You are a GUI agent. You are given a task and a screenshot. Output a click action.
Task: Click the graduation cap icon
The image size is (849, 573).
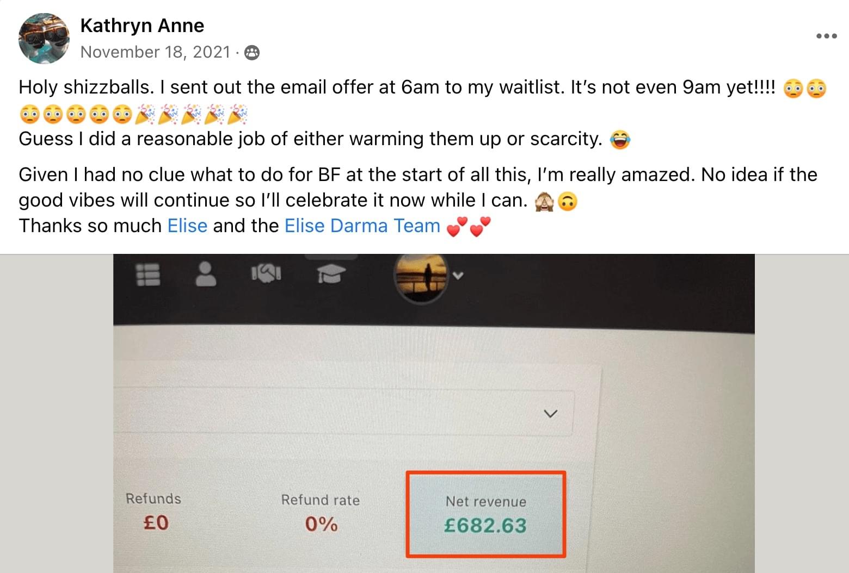[331, 274]
